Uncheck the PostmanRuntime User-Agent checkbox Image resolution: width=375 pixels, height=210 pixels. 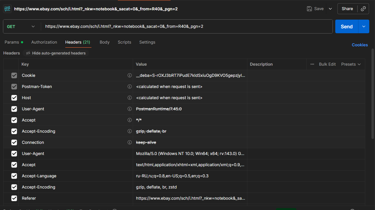(x=14, y=109)
